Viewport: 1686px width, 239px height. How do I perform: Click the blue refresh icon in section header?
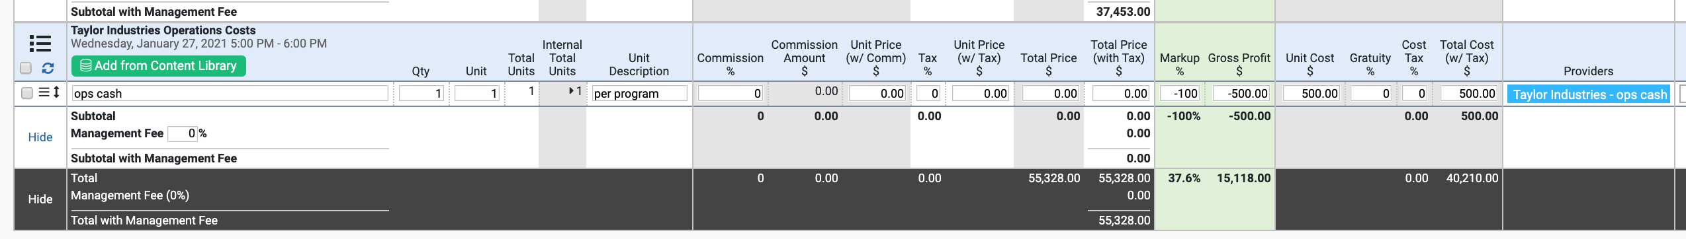tap(48, 68)
